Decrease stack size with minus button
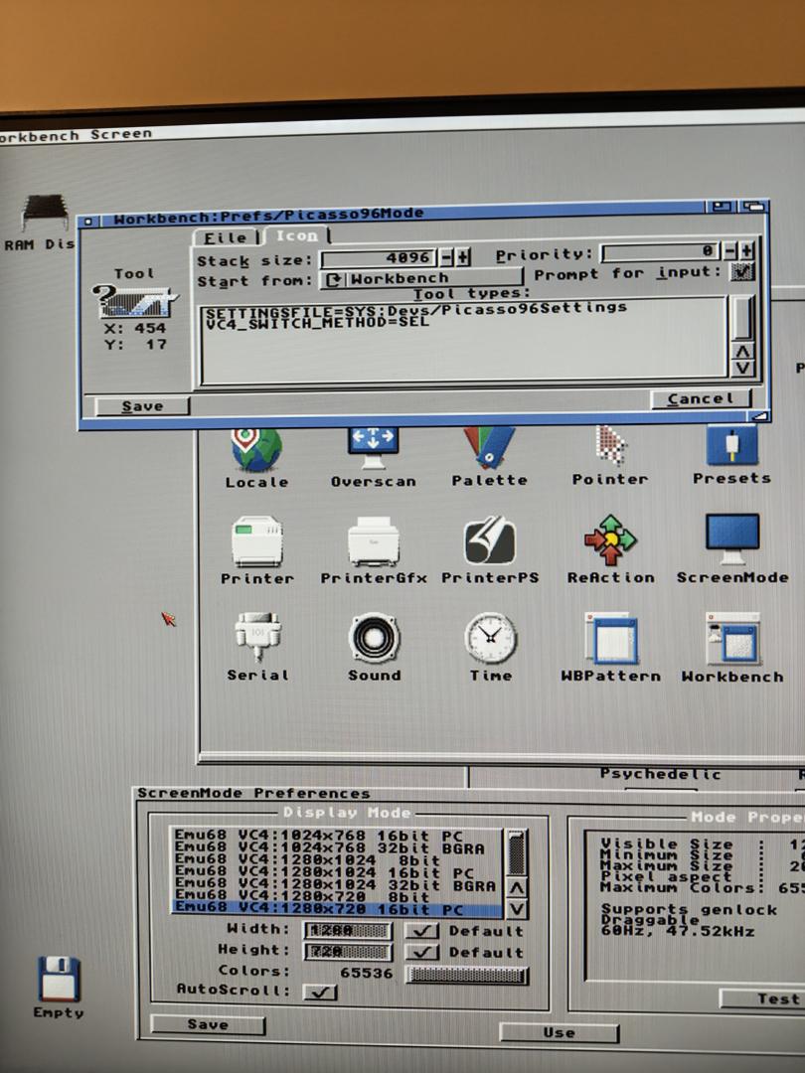The width and height of the screenshot is (805, 1073). pos(446,257)
